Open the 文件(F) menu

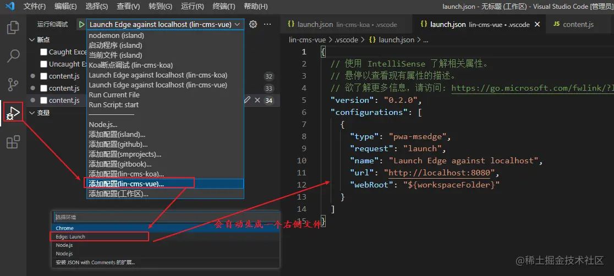pos(35,7)
